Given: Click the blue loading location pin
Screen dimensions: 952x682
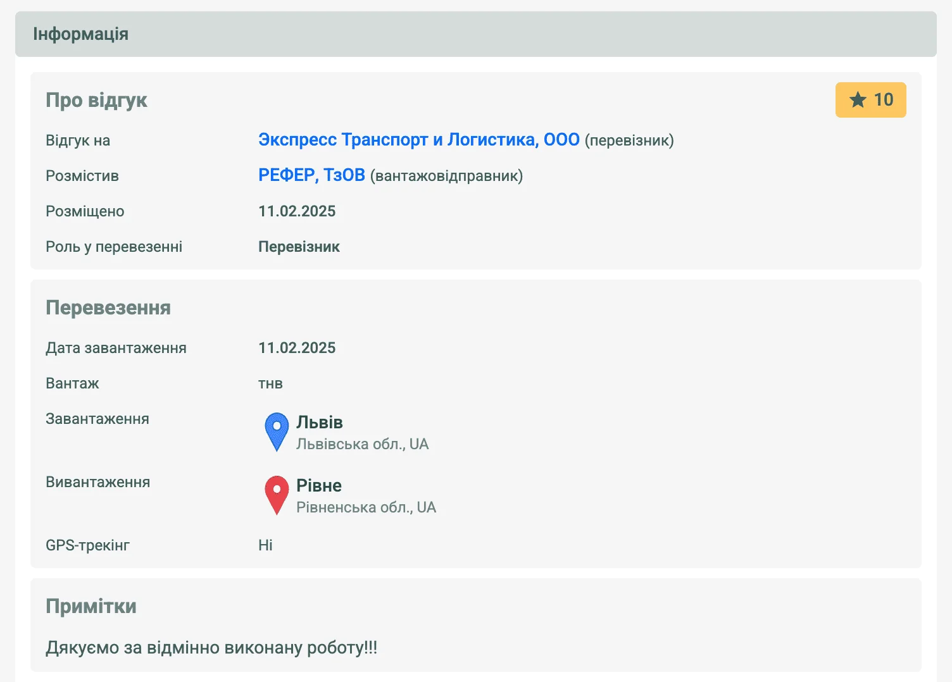Looking at the screenshot, I should point(277,430).
